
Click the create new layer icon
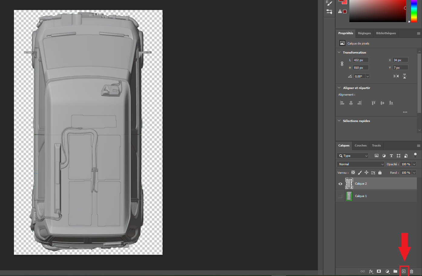point(404,271)
